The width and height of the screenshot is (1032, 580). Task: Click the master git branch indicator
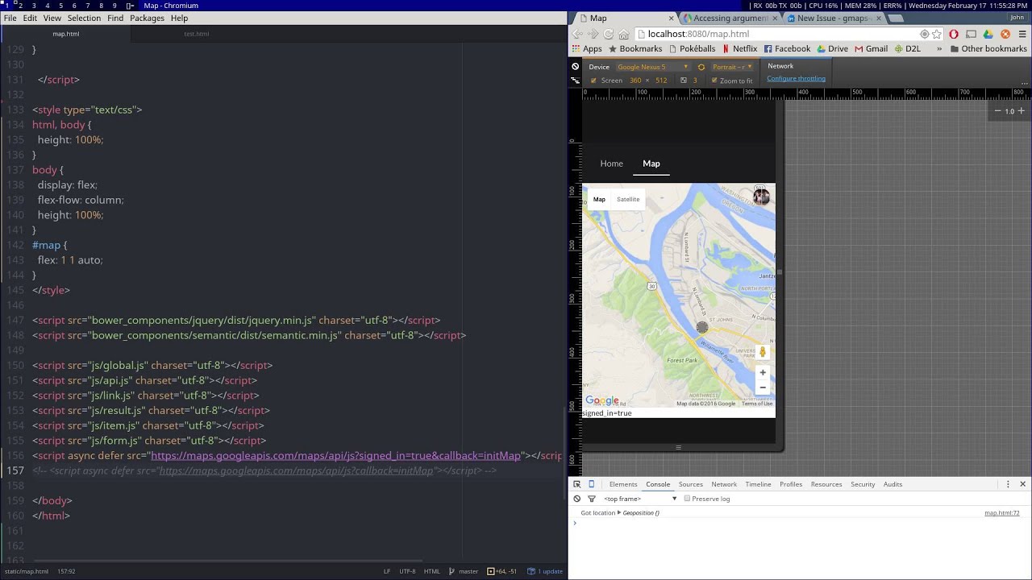tap(464, 571)
